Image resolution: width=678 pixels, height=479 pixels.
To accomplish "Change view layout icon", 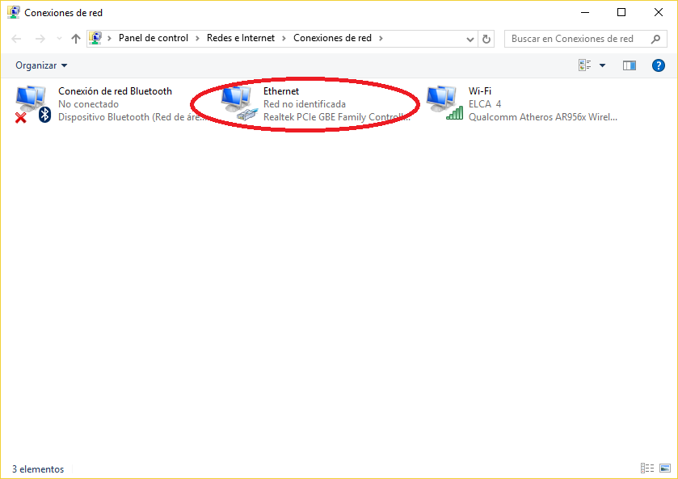I will pyautogui.click(x=584, y=65).
